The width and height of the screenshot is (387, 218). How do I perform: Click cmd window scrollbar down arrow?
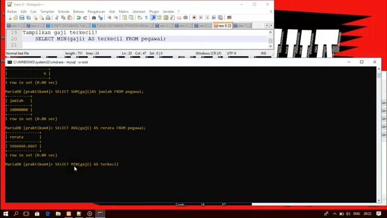pos(379,200)
